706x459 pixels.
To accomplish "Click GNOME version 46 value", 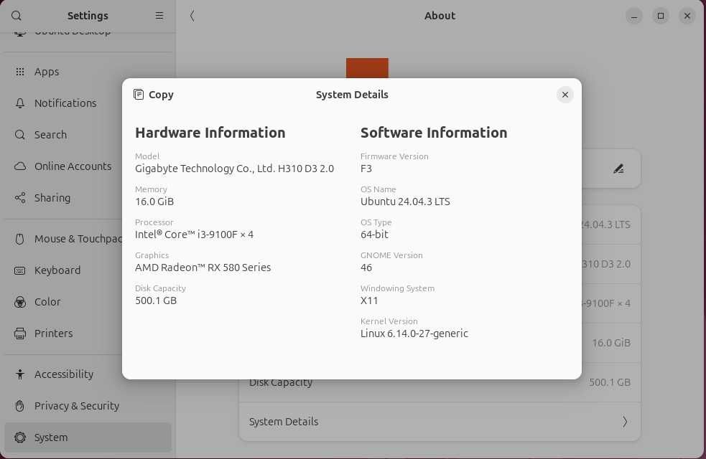I will pyautogui.click(x=366, y=268).
